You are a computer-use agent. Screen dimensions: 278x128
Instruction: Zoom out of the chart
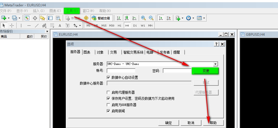point(151,18)
